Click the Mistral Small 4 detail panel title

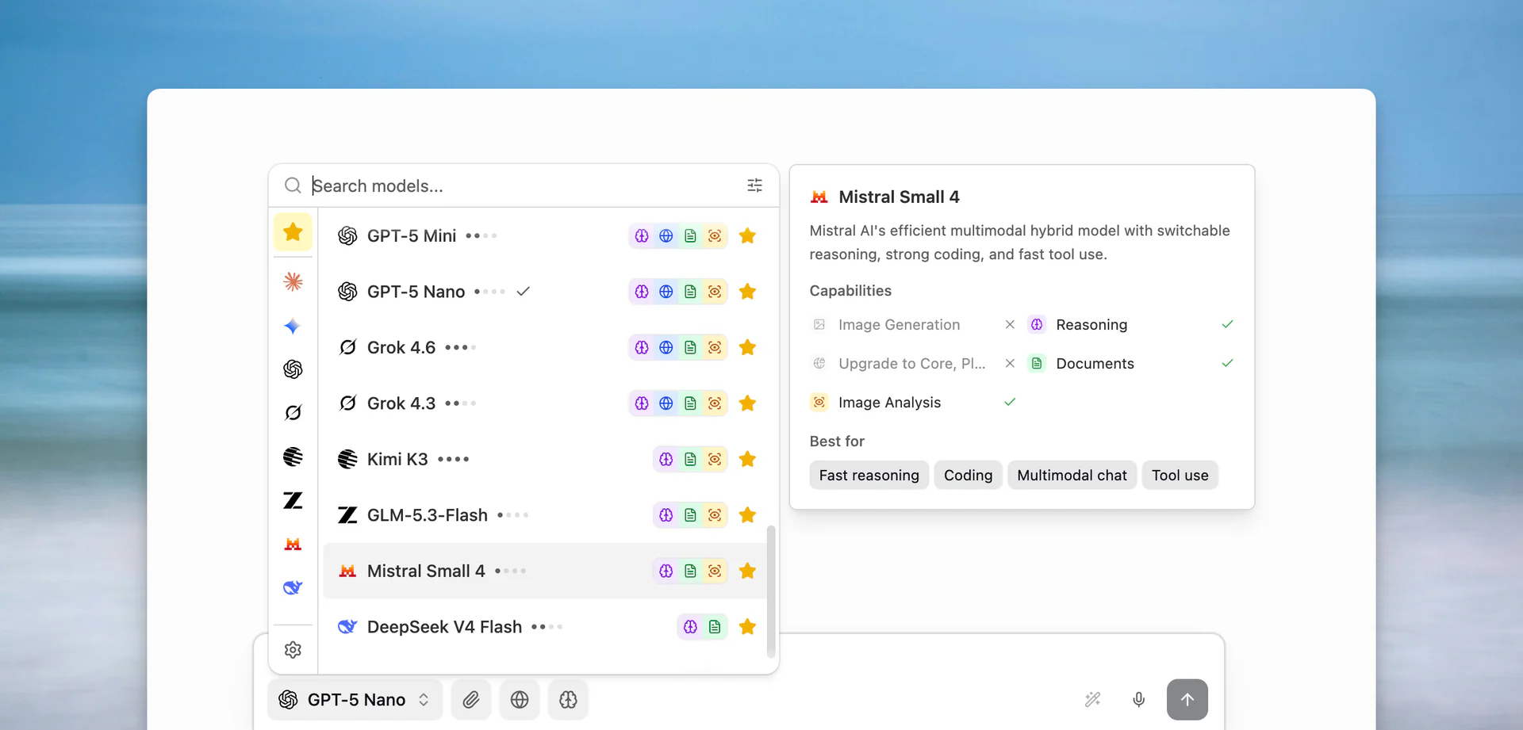click(899, 197)
